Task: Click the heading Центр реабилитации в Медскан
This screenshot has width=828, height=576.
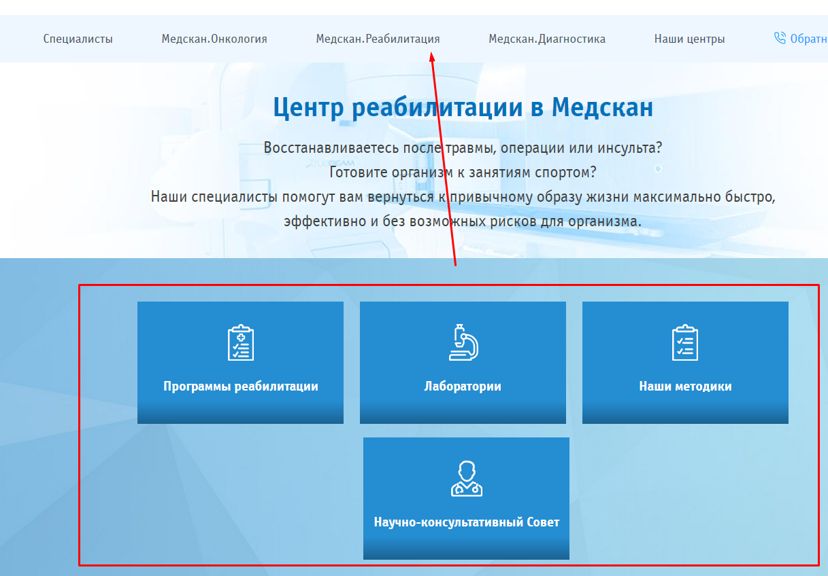Action: coord(463,107)
